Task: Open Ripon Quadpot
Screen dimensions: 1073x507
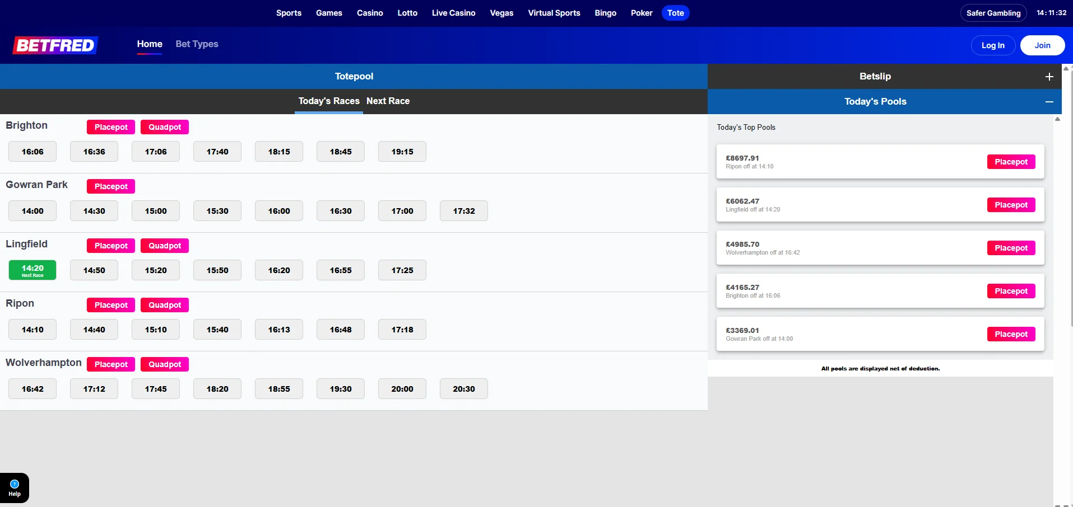Action: (165, 305)
